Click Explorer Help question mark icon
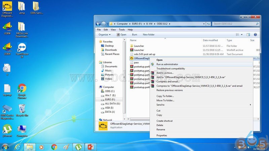This screenshot has height=151, width=269. [x=255, y=35]
